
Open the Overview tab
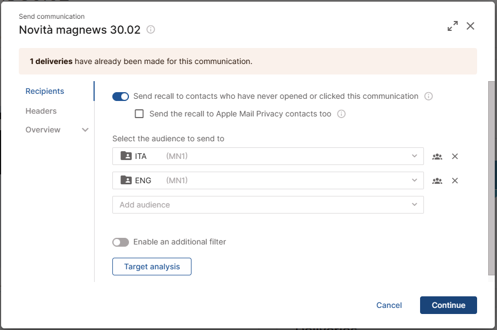(43, 130)
